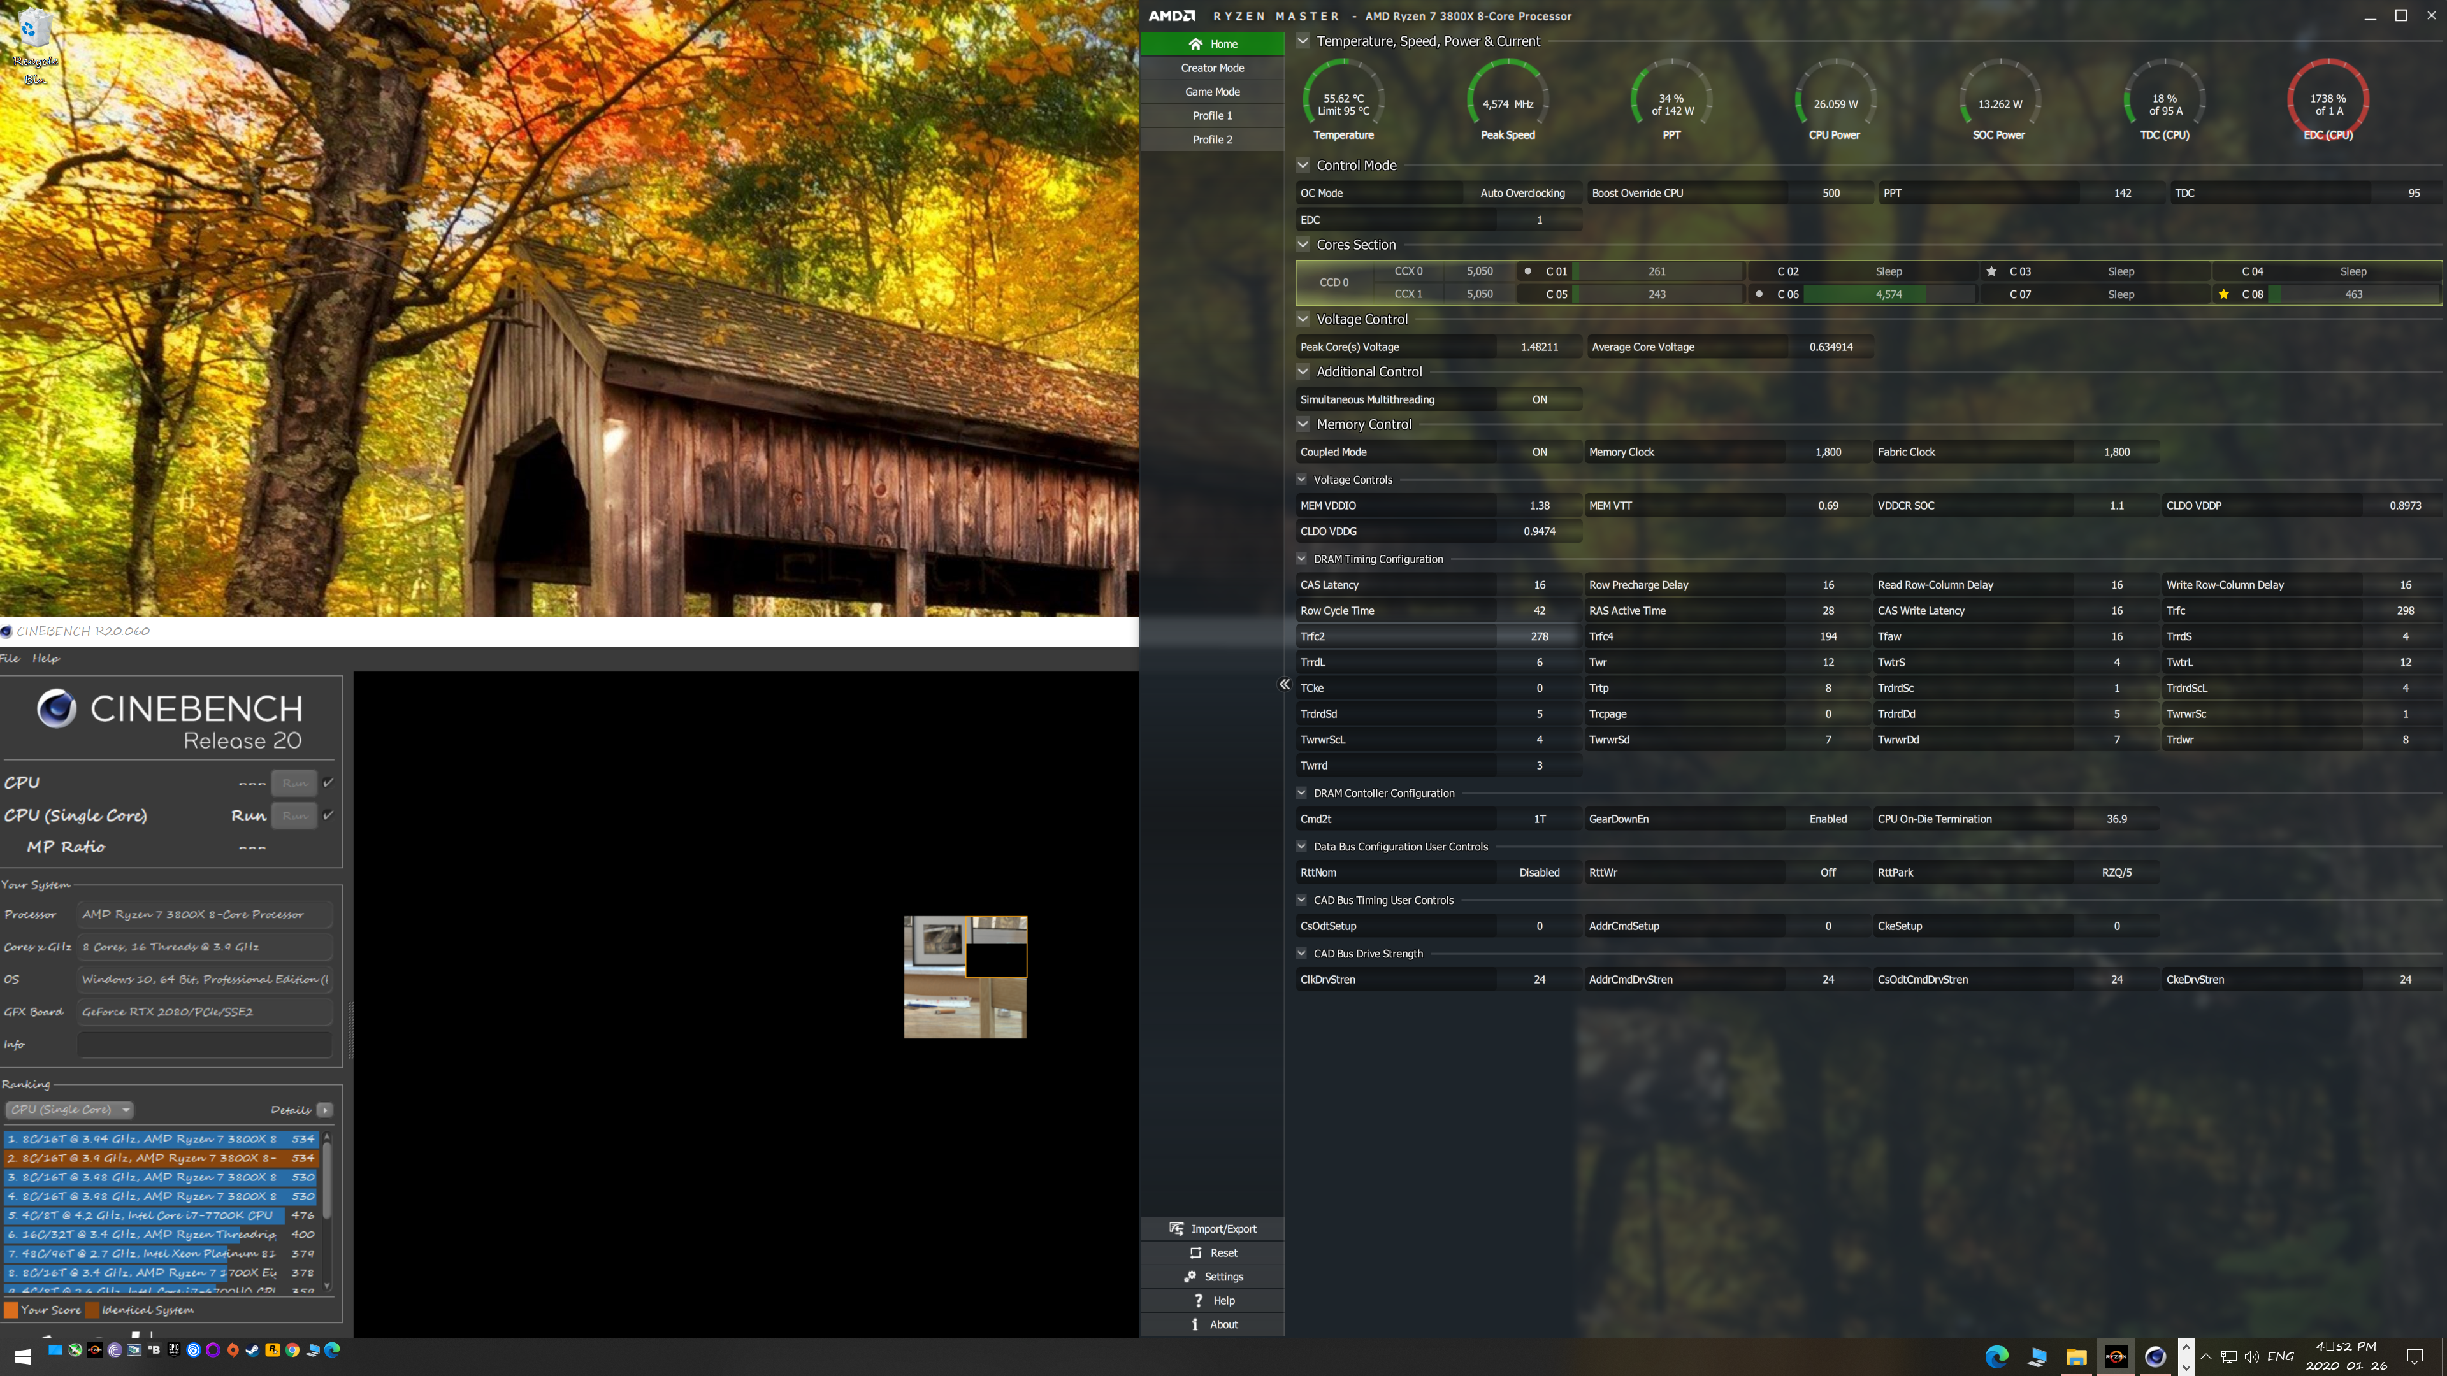Switch to Profile 2
Viewport: 2447px width, 1376px height.
coord(1212,139)
